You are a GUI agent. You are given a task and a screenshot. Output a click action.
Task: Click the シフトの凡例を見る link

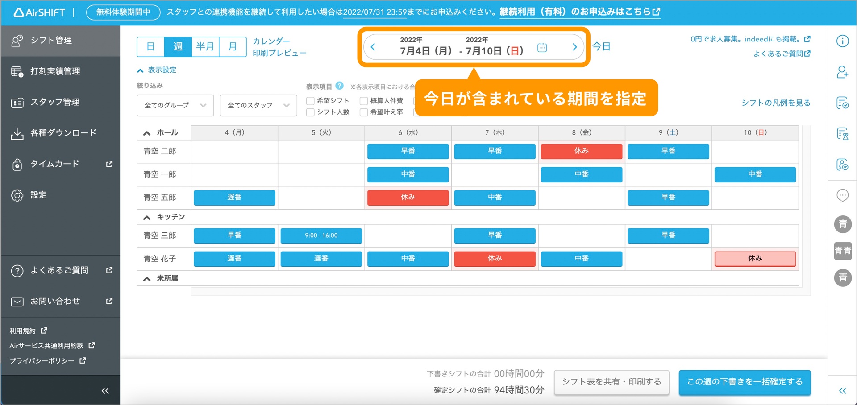[x=776, y=103]
